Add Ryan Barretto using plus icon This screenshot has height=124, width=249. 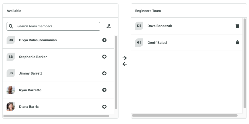104,90
